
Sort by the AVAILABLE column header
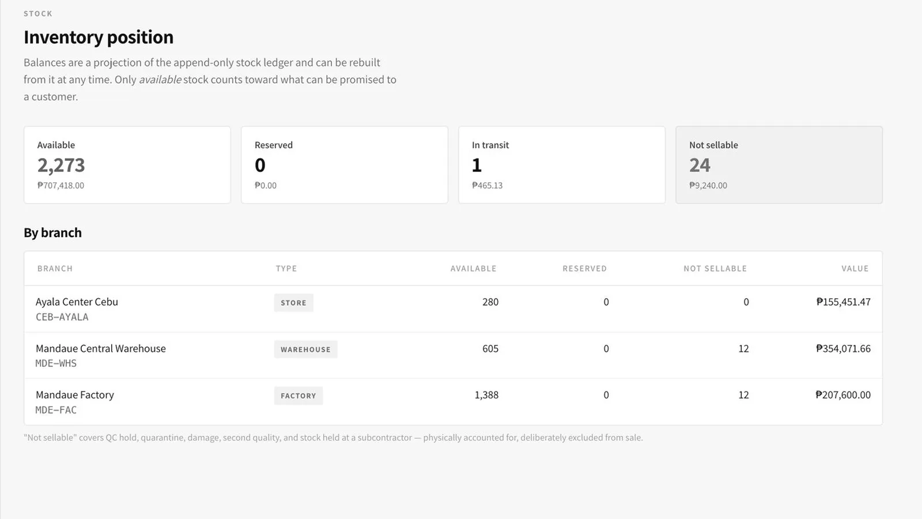click(x=473, y=269)
